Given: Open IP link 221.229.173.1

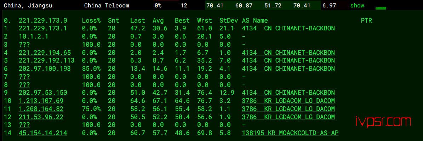Looking at the screenshot, I should pos(43,29).
